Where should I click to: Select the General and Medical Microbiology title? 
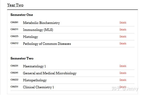pos(50,73)
